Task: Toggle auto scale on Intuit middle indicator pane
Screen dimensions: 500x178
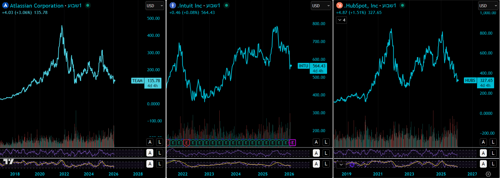Action: coord(316,153)
